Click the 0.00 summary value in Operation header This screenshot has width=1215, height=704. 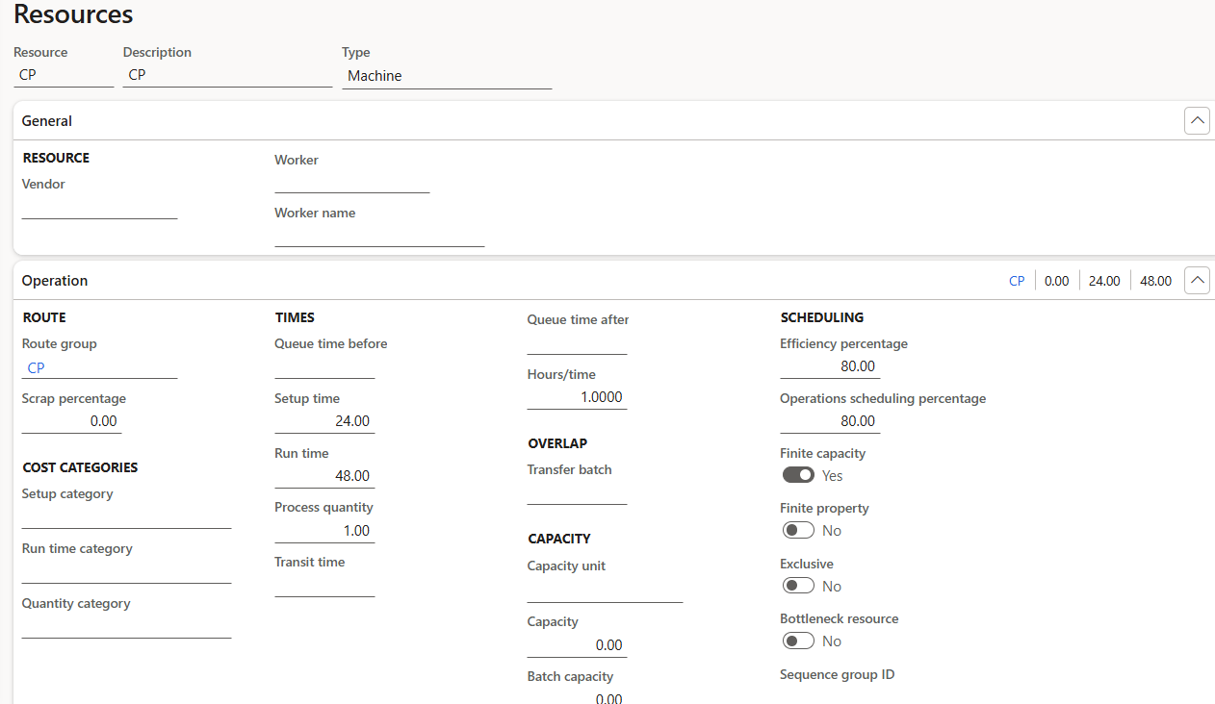1057,281
